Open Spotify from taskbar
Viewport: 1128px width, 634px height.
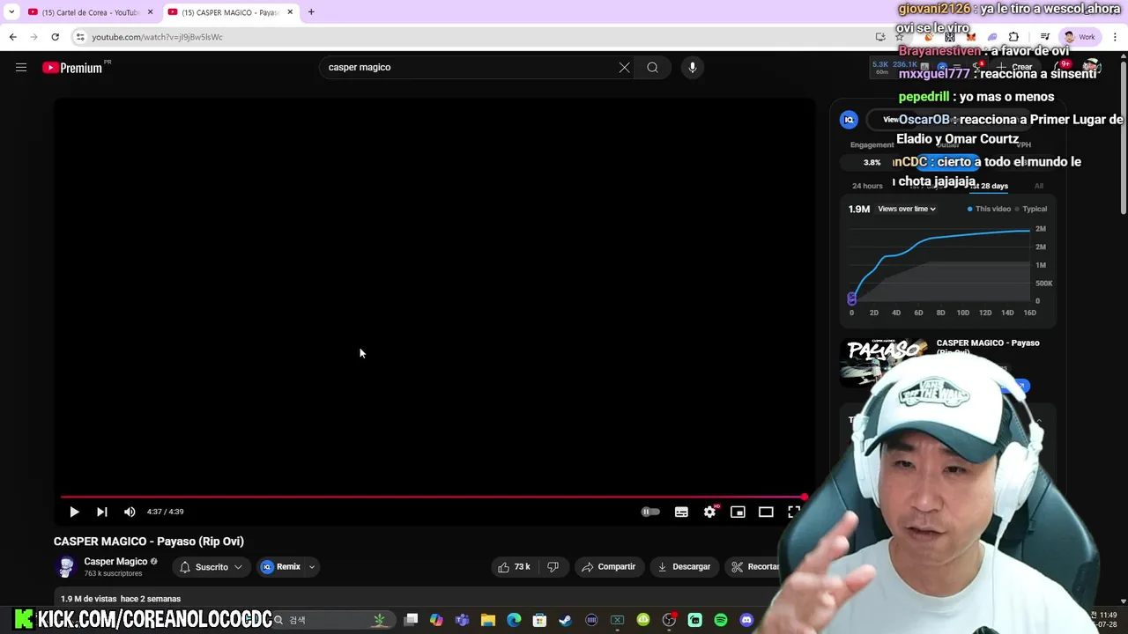[x=721, y=620]
